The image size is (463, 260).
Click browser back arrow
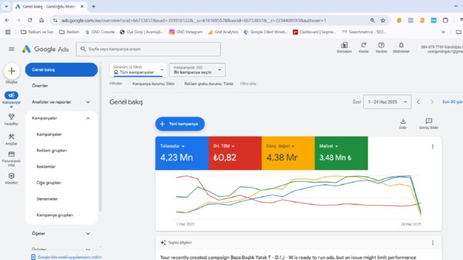pyautogui.click(x=7, y=20)
